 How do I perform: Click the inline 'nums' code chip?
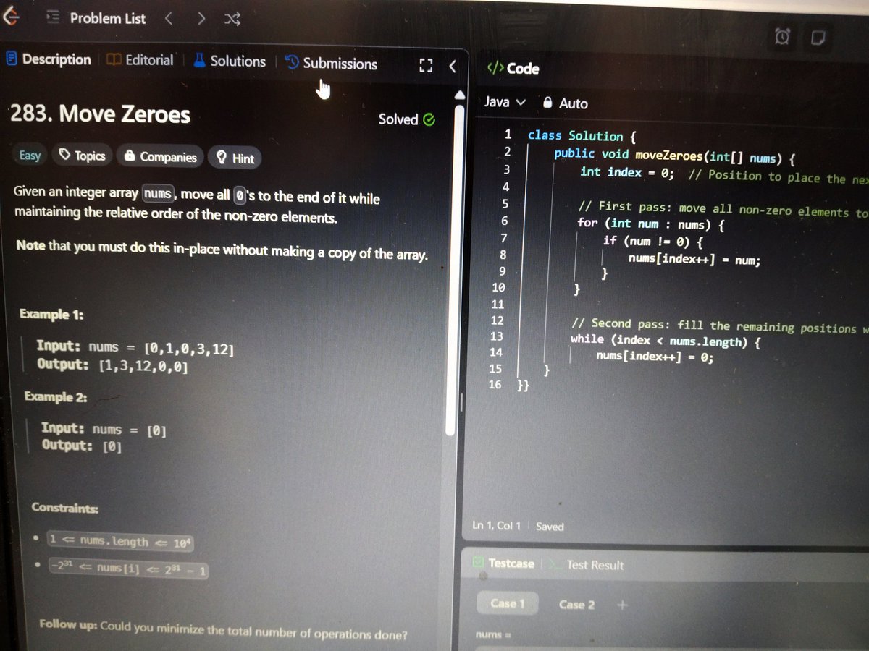[158, 194]
